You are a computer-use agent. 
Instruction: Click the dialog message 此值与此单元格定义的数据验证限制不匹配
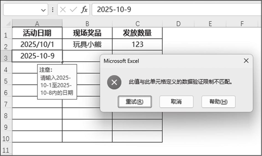(x=180, y=82)
